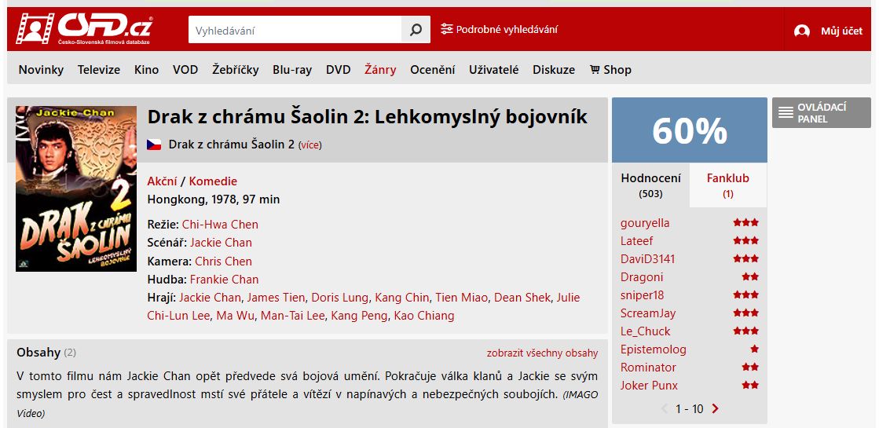Open user Epistemolog profile
The height and width of the screenshot is (428, 879).
(x=653, y=349)
